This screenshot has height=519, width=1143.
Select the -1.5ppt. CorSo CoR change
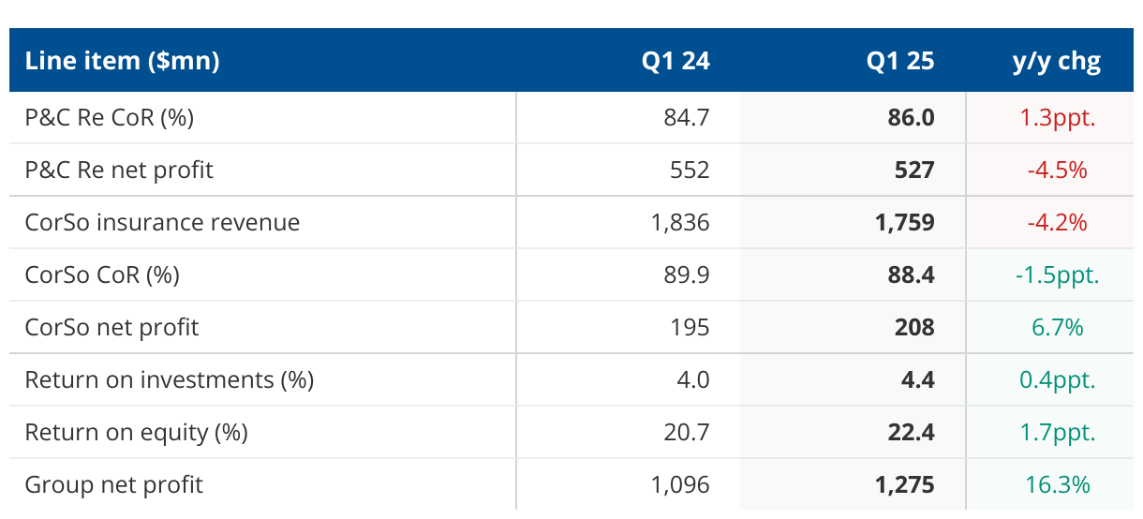click(1059, 275)
